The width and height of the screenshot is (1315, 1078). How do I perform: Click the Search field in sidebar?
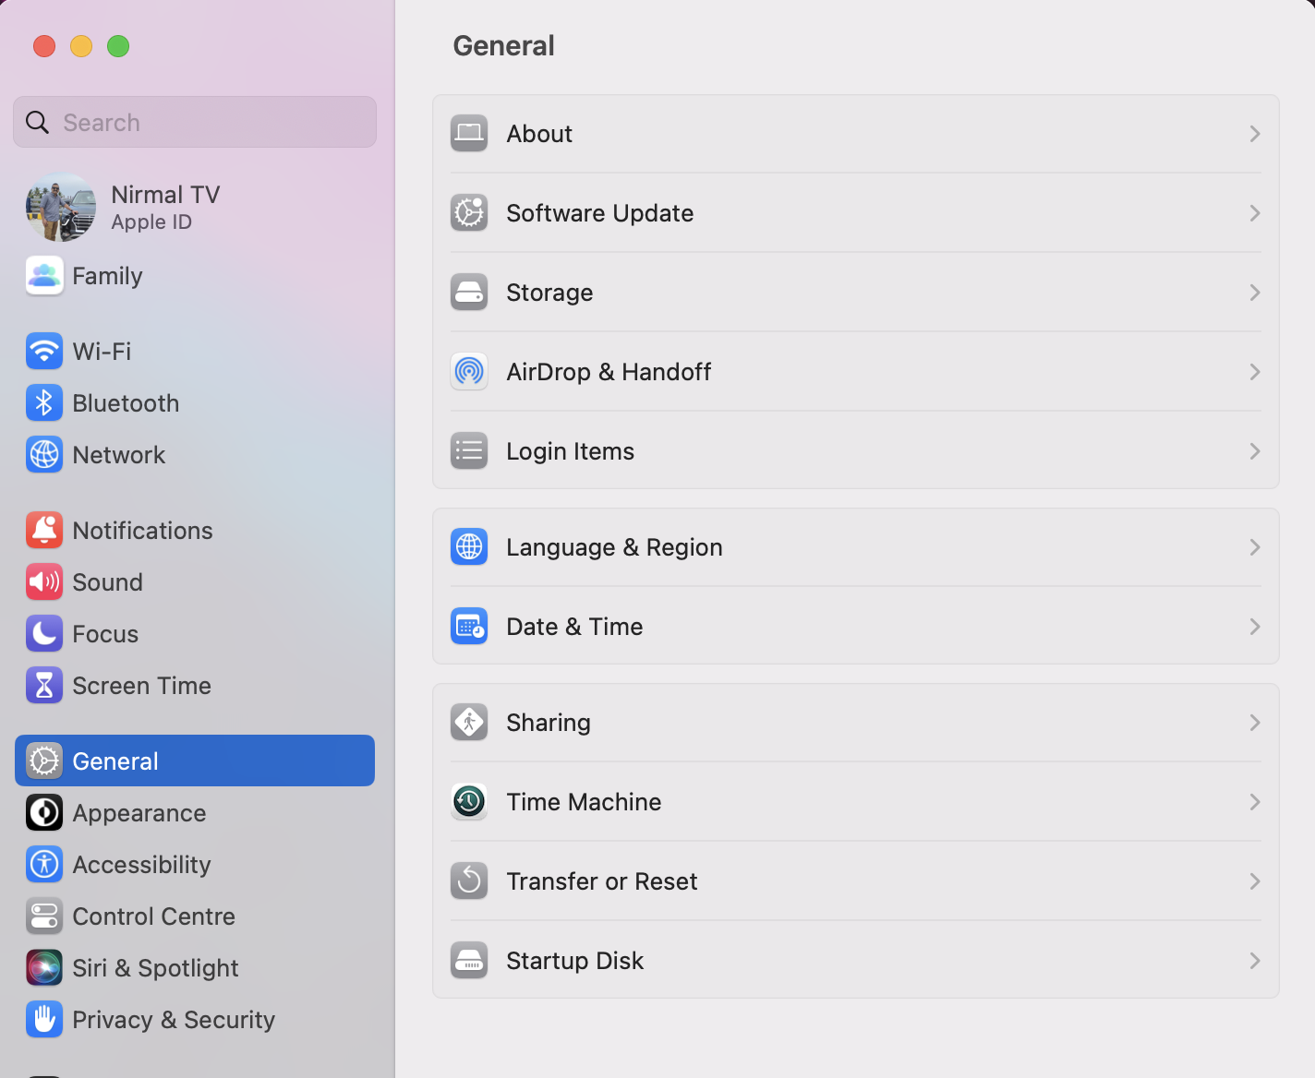(195, 122)
